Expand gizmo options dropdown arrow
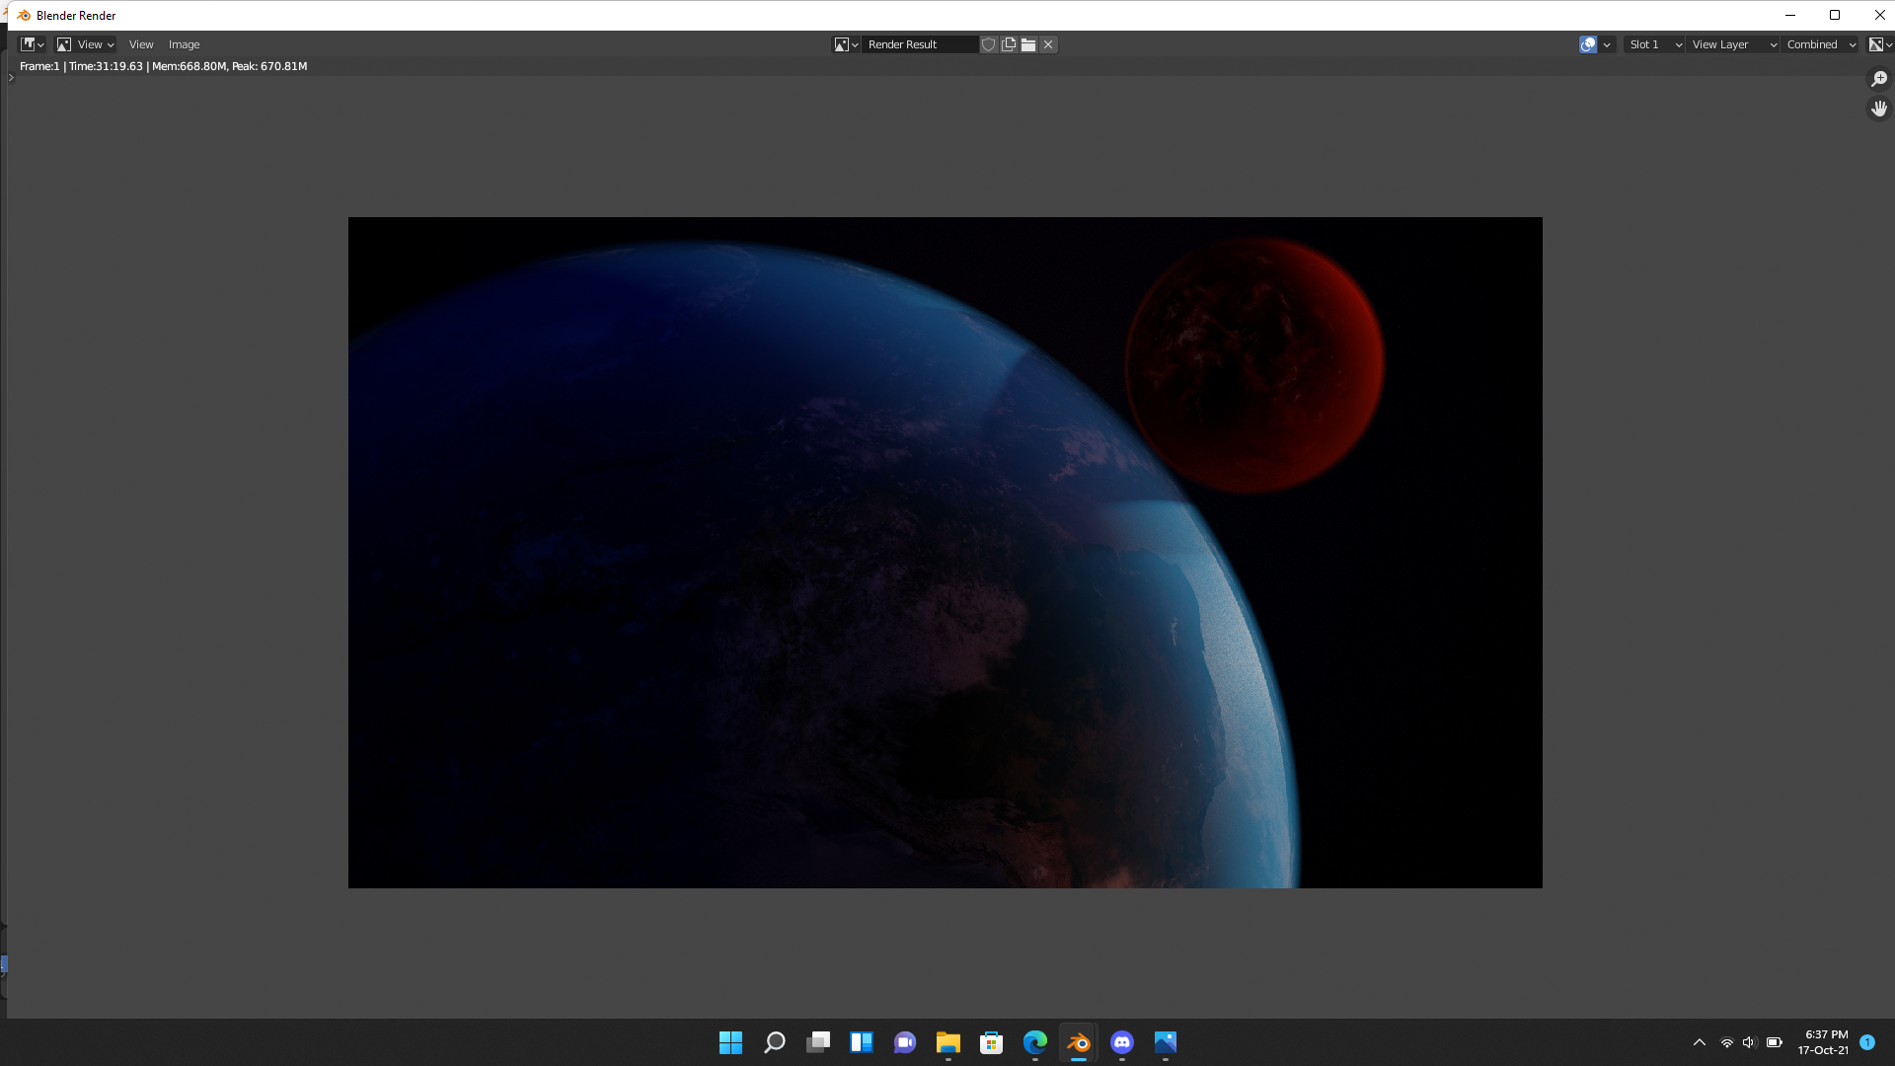The image size is (1895, 1066). [x=1607, y=44]
